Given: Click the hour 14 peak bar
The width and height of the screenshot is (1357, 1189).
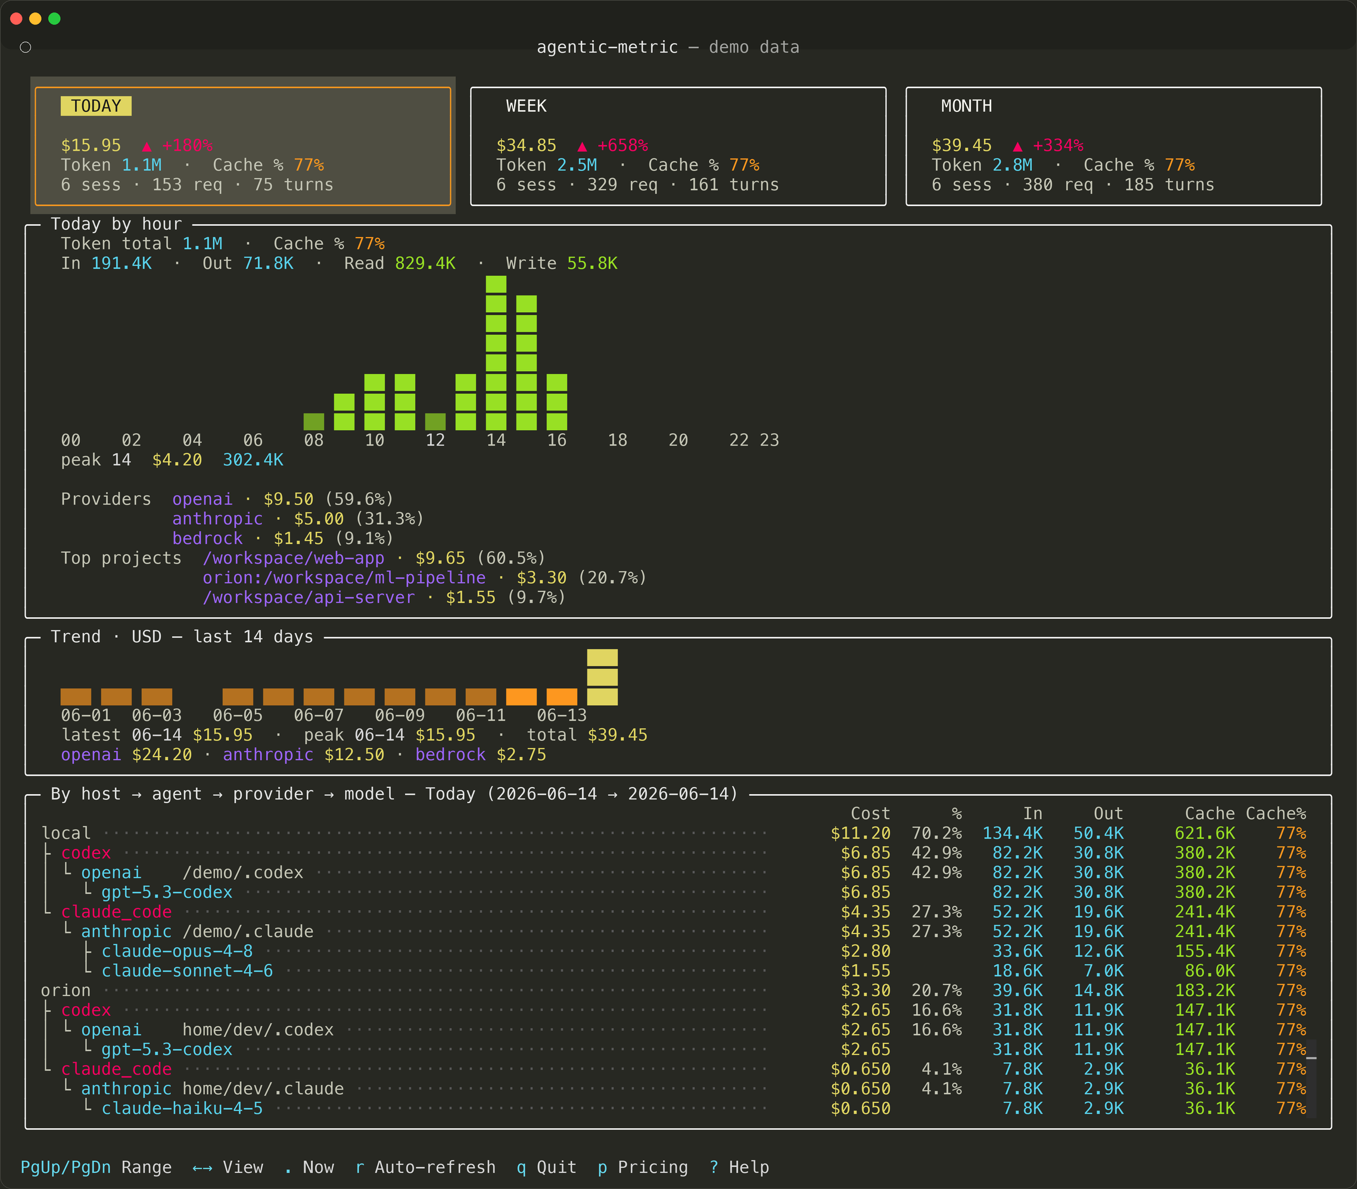Looking at the screenshot, I should point(496,353).
